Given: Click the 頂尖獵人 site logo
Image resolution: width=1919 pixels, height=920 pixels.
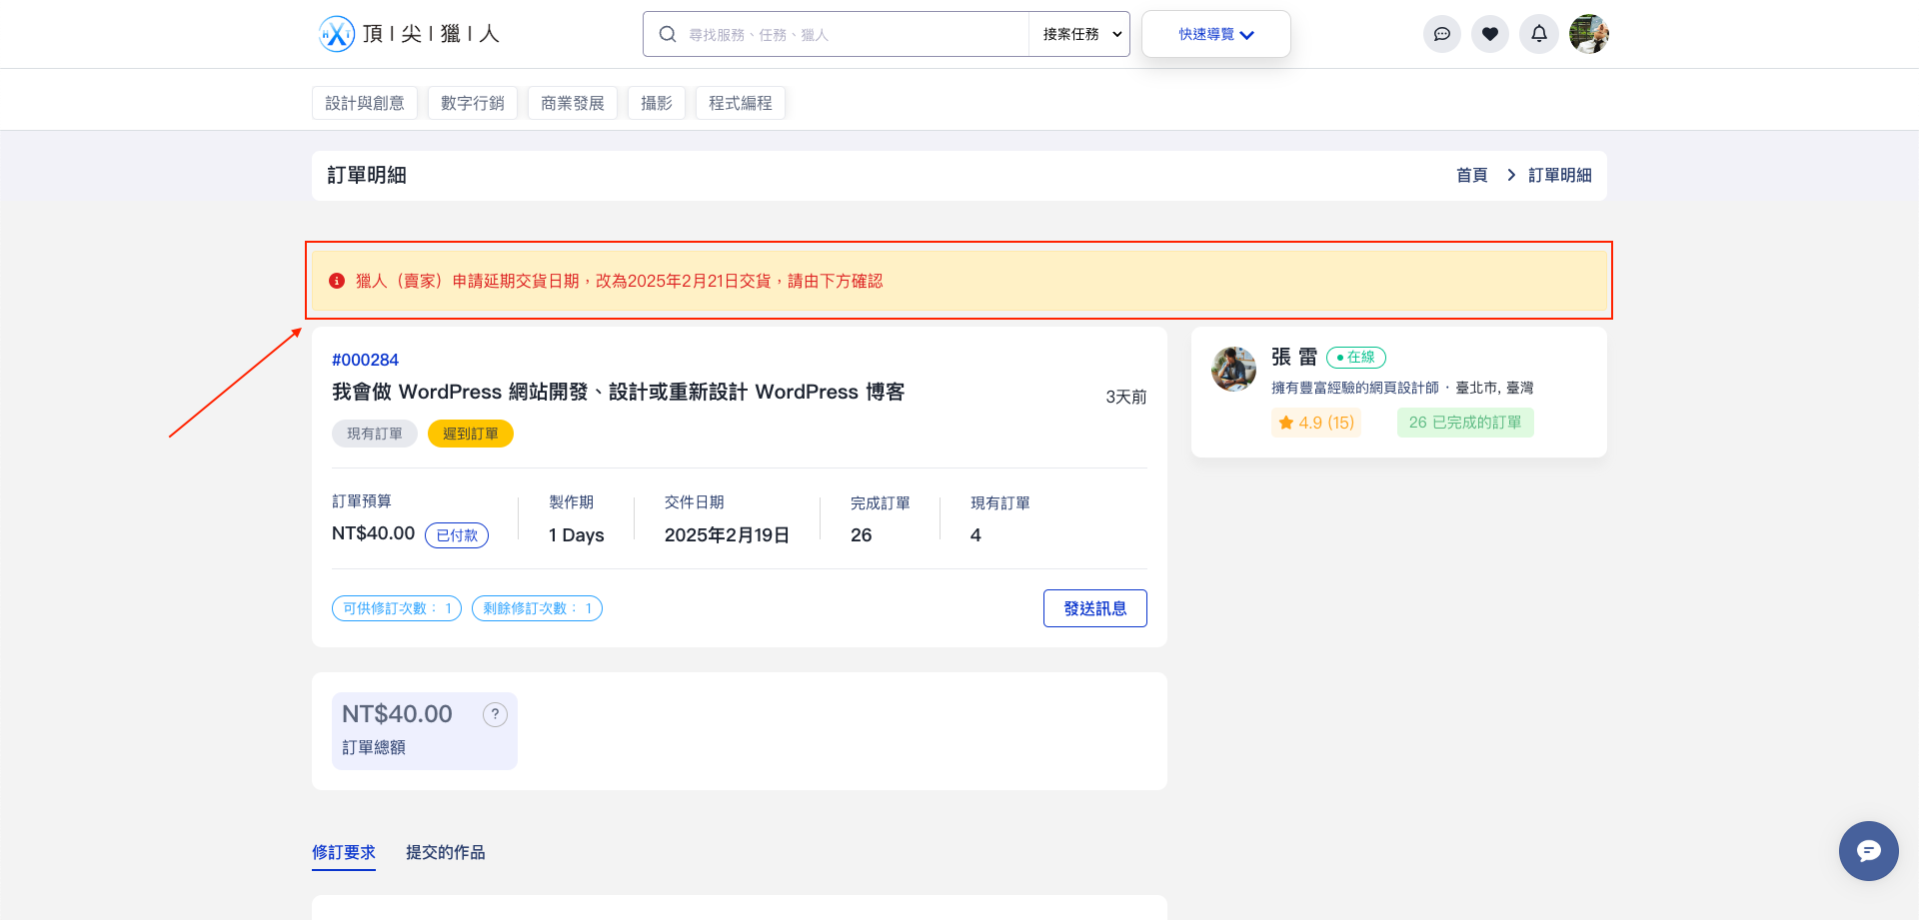Looking at the screenshot, I should (408, 33).
